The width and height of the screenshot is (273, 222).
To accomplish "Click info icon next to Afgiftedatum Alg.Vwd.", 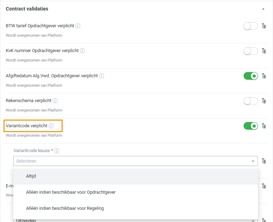I will tap(101, 76).
